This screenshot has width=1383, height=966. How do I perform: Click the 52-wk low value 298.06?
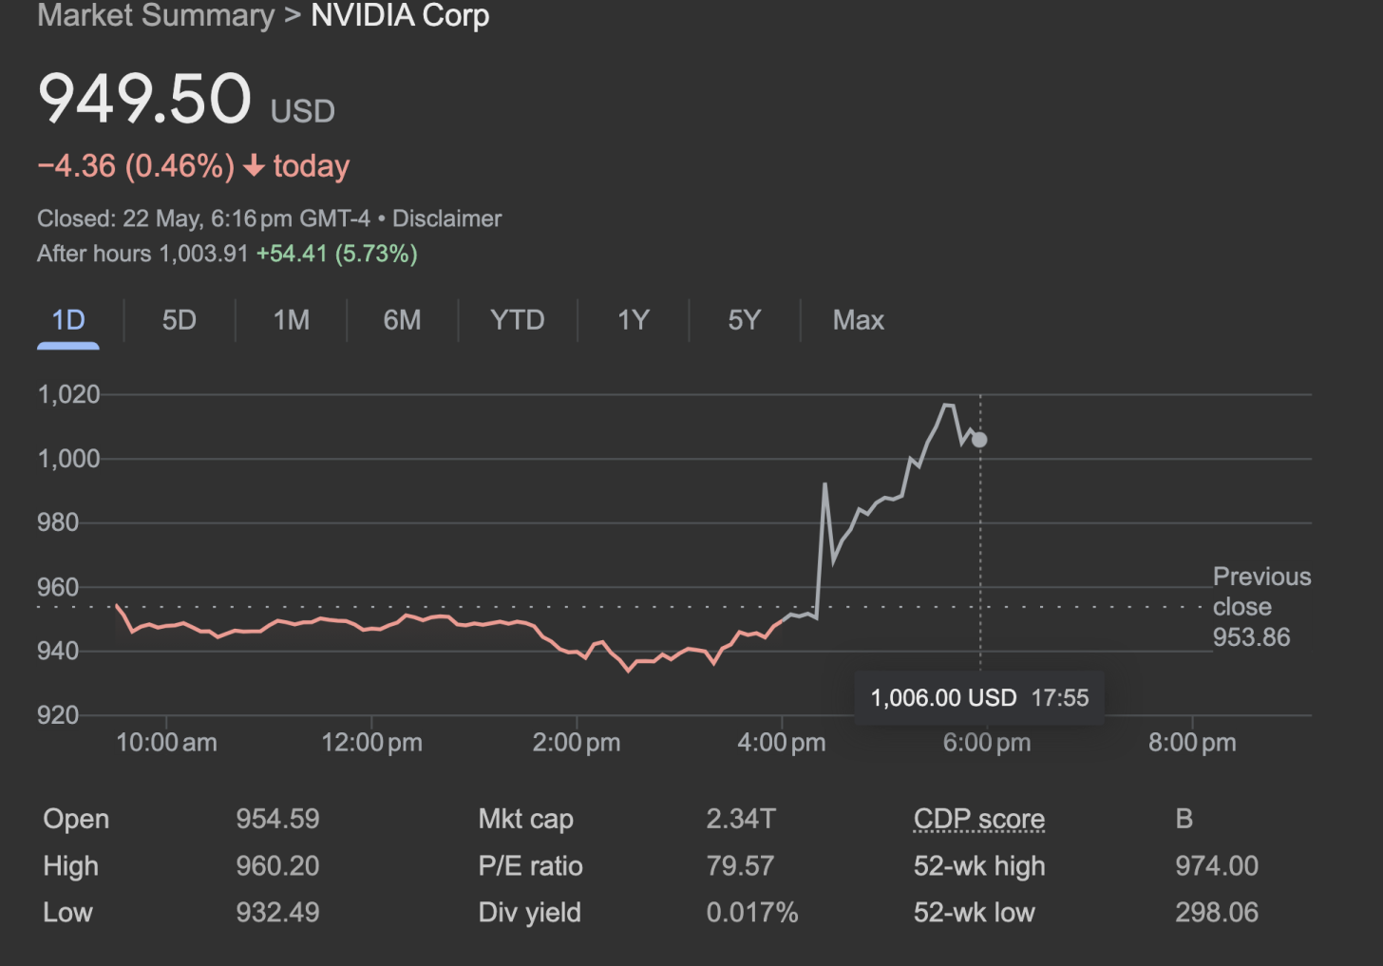tap(1217, 913)
